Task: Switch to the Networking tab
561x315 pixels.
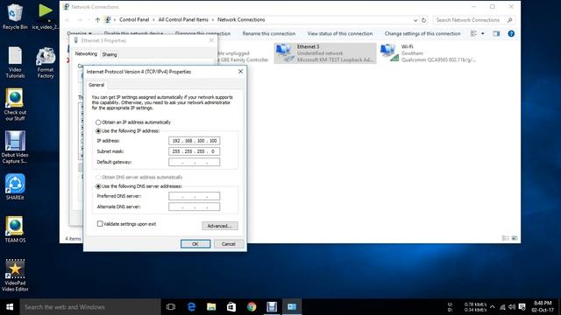Action: coord(86,53)
